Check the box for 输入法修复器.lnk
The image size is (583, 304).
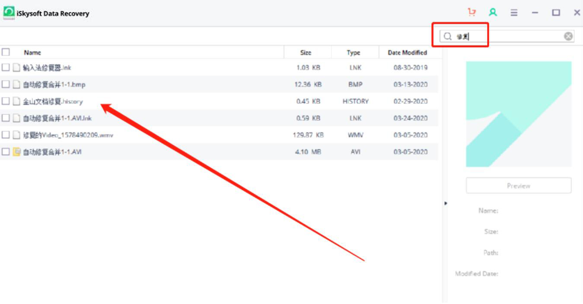click(6, 67)
